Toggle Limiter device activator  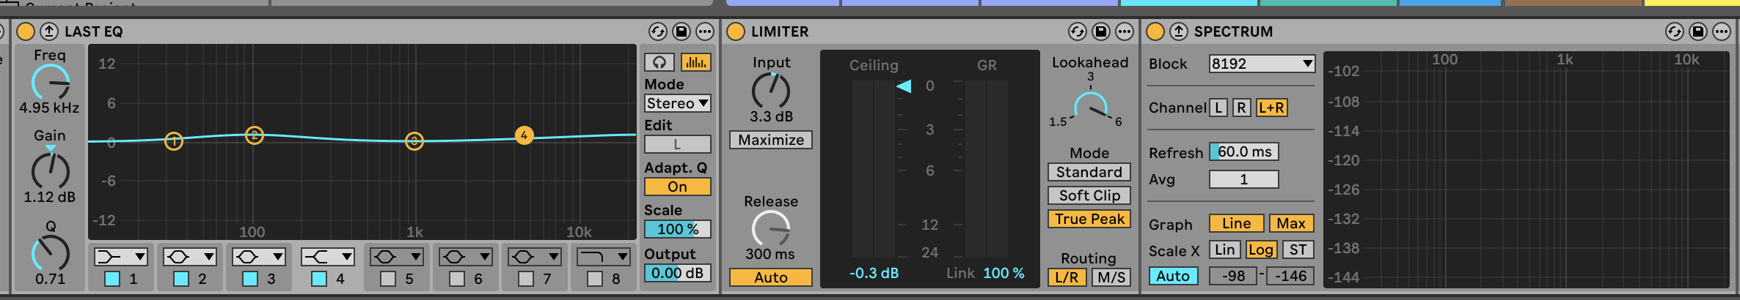736,31
